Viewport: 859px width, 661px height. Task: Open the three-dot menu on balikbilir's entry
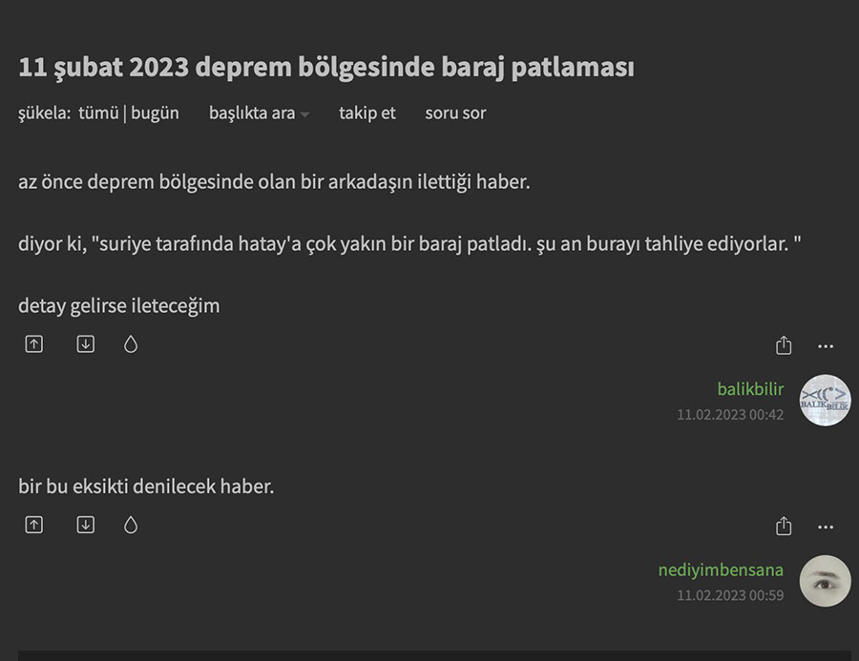click(x=825, y=344)
